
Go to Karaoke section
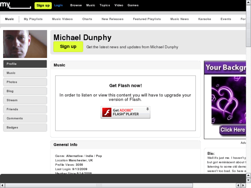click(205, 19)
